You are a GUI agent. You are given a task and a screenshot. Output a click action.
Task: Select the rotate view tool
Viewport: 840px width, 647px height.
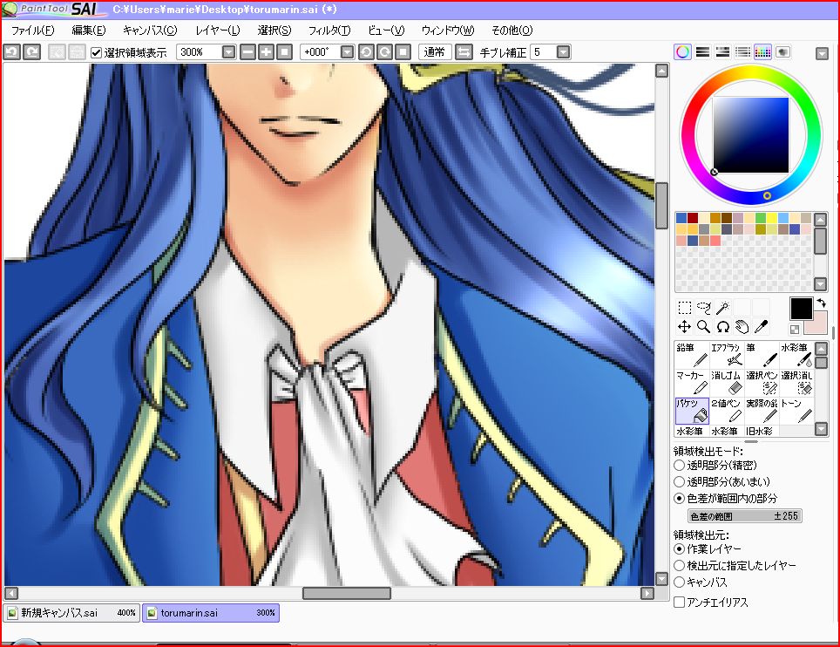(x=722, y=326)
